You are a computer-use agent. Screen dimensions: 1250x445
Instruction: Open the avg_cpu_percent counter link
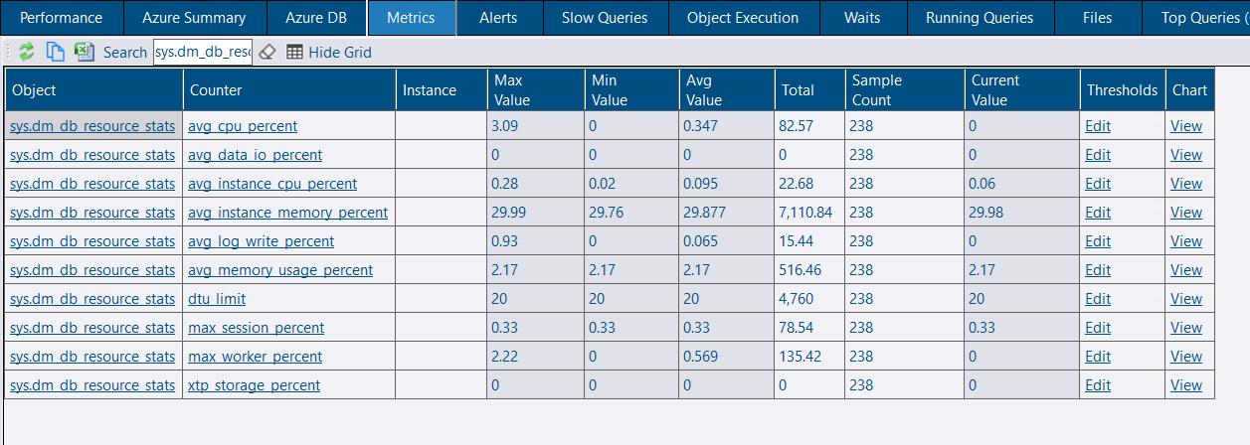point(243,126)
